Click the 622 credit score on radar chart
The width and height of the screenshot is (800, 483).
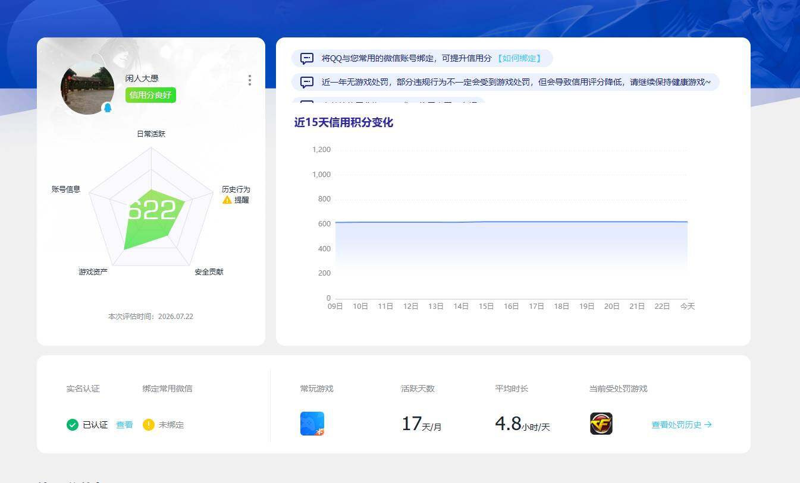tap(152, 210)
